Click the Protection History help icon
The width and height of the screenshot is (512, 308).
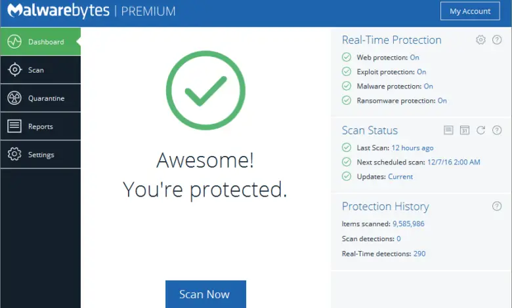click(497, 206)
